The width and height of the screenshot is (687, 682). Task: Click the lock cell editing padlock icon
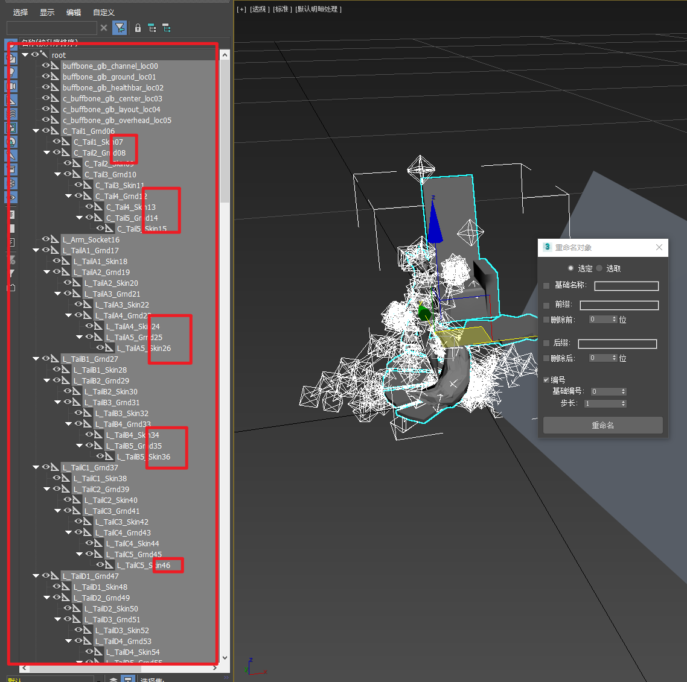point(138,28)
